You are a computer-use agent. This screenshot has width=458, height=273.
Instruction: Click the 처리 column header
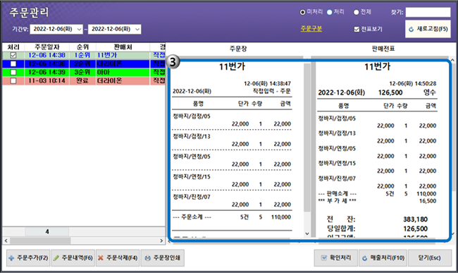coord(13,47)
